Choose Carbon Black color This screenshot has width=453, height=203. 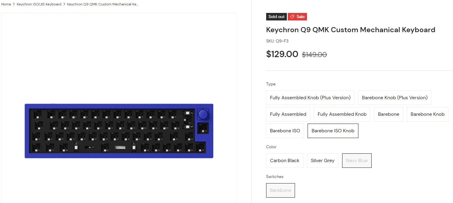point(285,161)
